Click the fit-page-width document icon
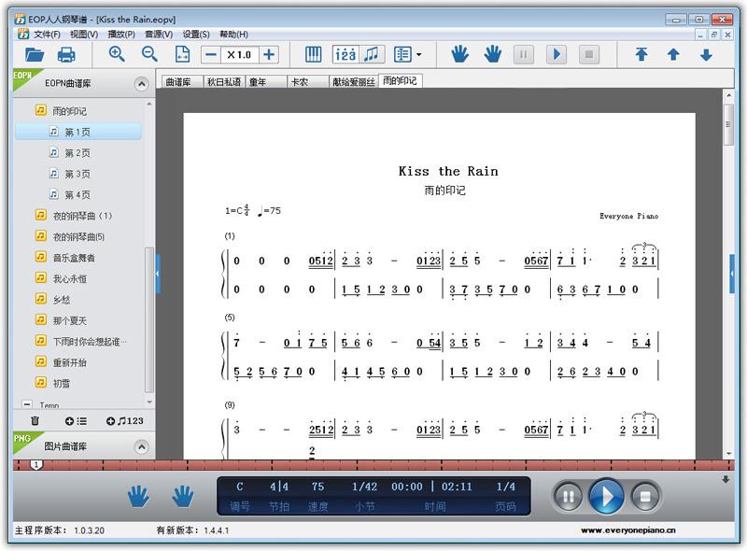Screen dimensions: 747x551 tap(182, 54)
